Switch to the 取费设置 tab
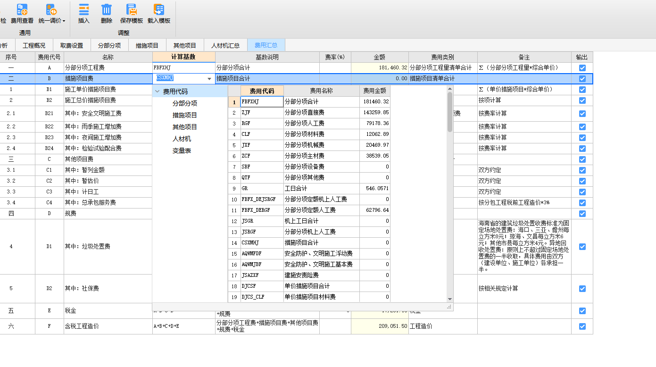This screenshot has height=367, width=656. coord(72,45)
